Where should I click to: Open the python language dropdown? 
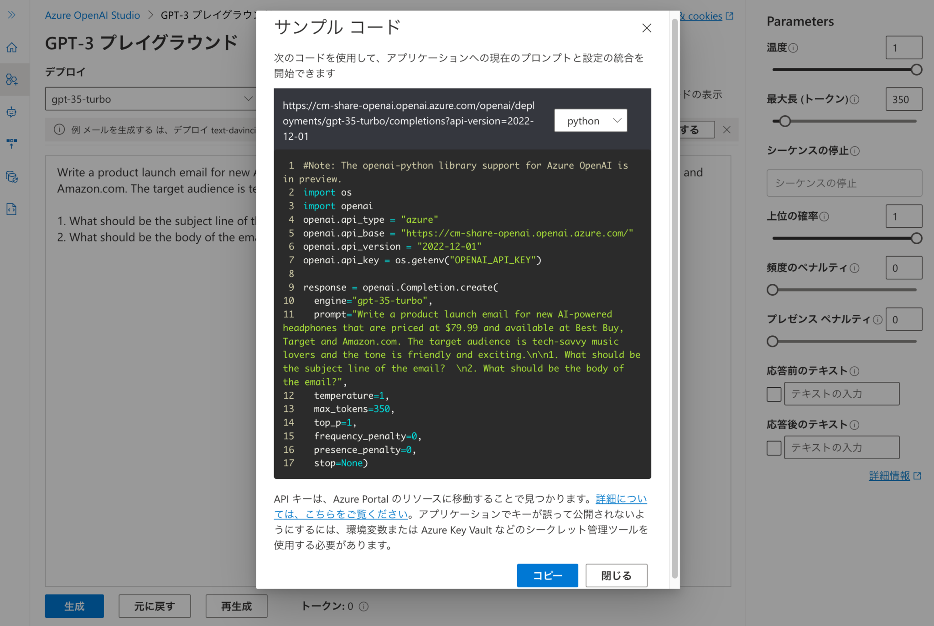tap(591, 121)
